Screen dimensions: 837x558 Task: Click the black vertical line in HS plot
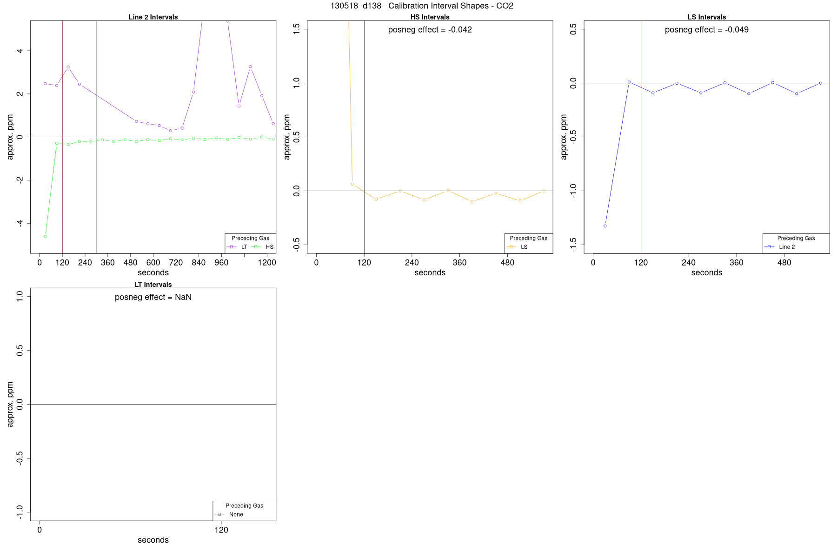point(364,137)
